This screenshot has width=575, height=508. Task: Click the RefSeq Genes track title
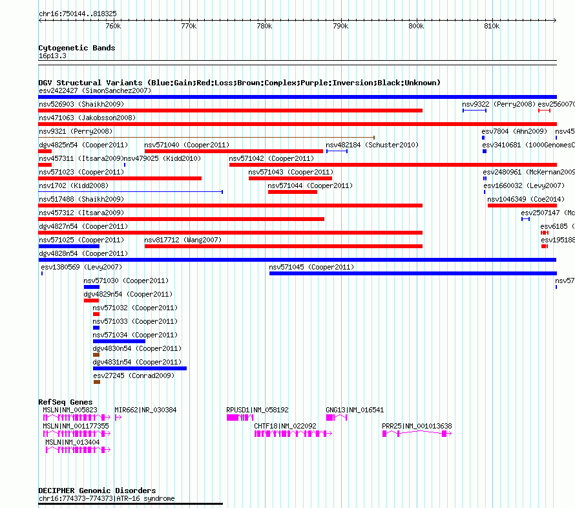66,402
